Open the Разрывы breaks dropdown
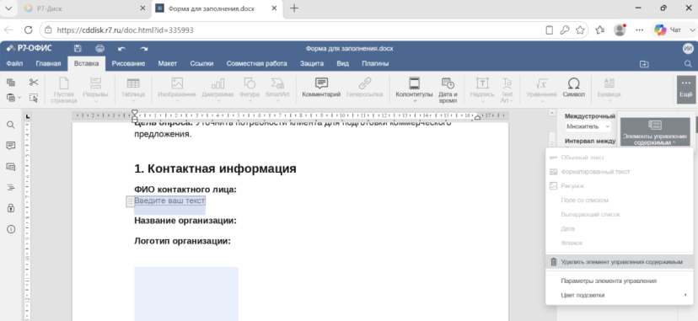698x321 pixels. tap(95, 90)
